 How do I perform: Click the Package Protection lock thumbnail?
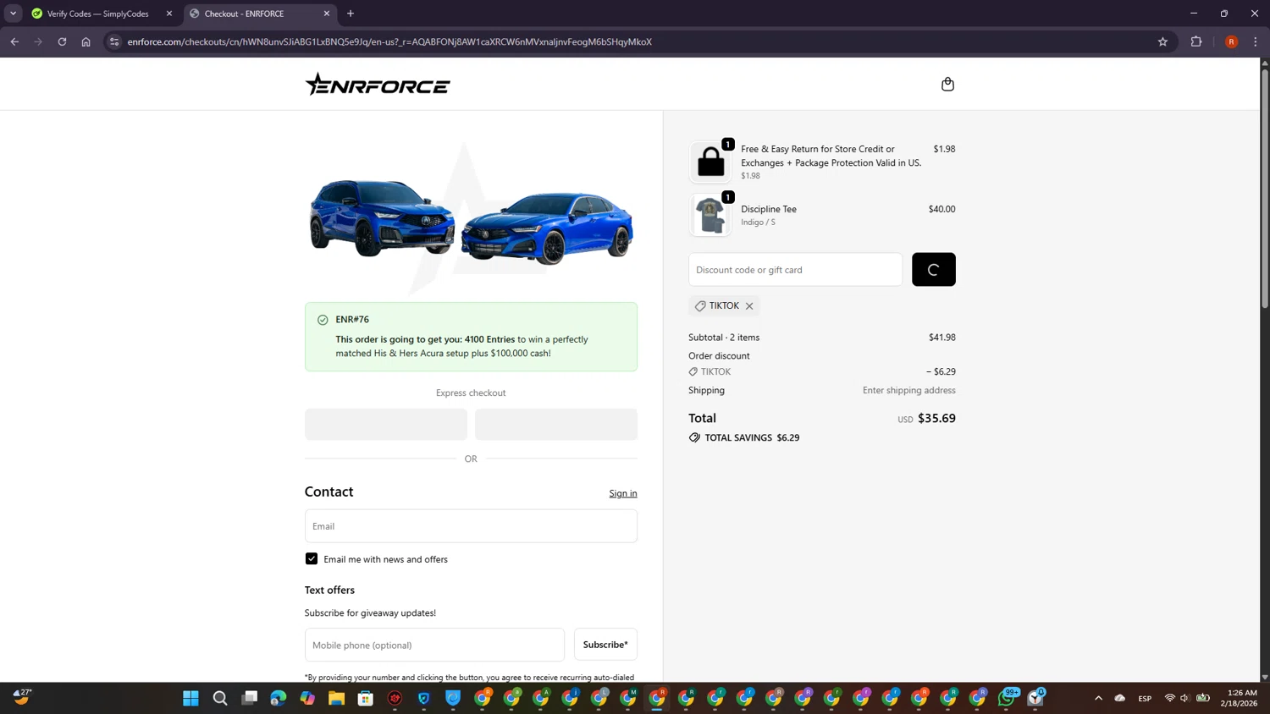tap(710, 162)
